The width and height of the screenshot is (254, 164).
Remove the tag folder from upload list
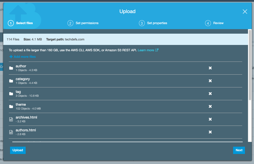(210, 94)
